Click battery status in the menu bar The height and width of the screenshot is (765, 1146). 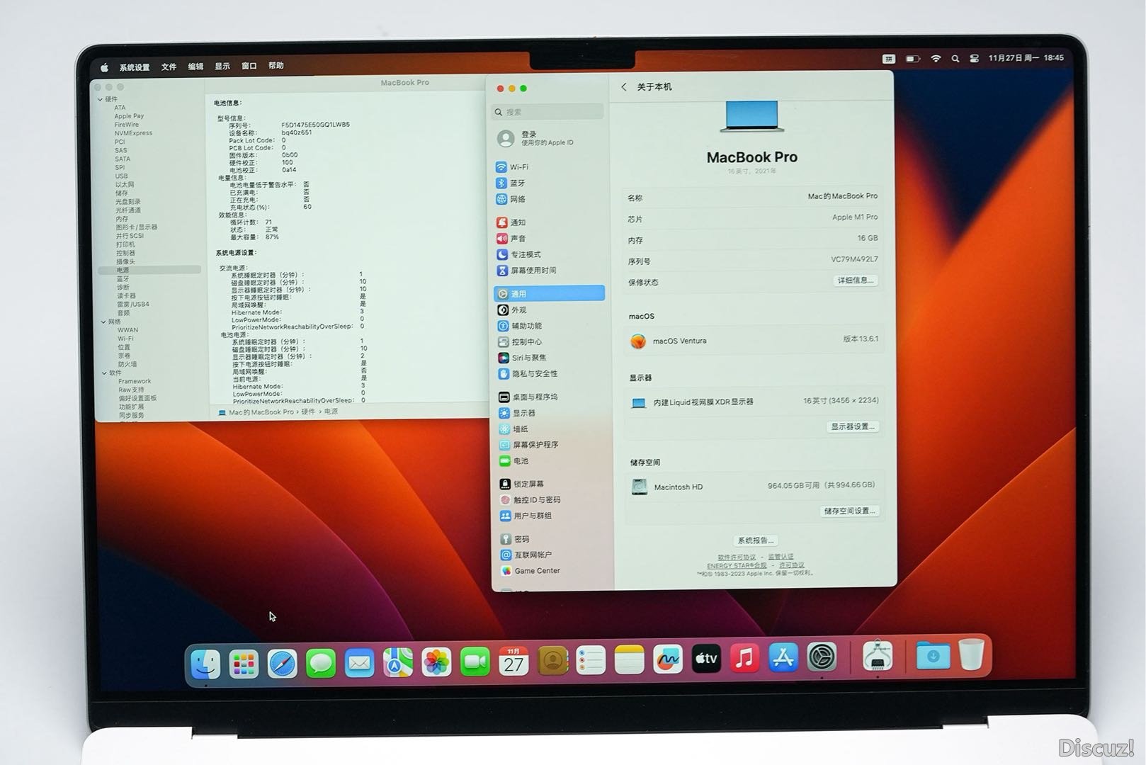913,59
